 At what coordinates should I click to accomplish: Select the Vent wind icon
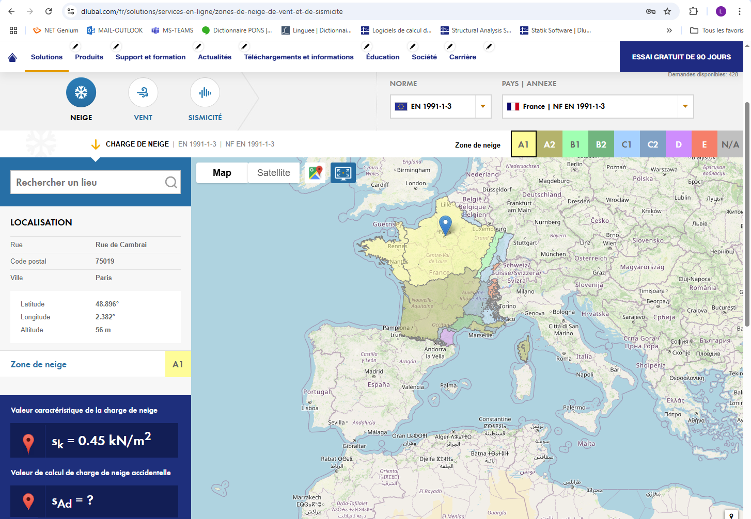[x=143, y=92]
